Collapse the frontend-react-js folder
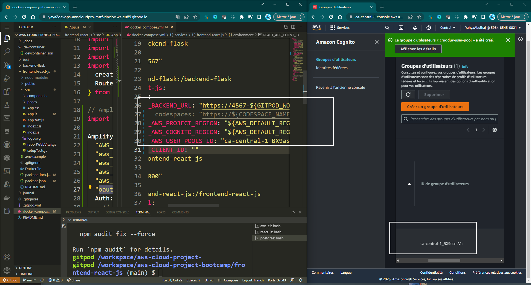Viewport: 531px width, 285px height. 36,71
